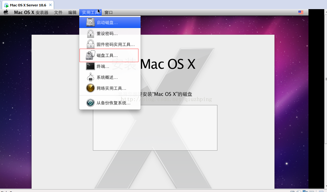The image size is (327, 192).
Task: Open 终端… from the utilities menu
Action: (110, 66)
